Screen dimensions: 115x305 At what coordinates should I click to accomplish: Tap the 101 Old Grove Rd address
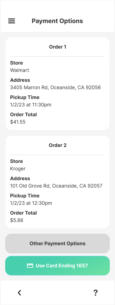[x=56, y=186]
